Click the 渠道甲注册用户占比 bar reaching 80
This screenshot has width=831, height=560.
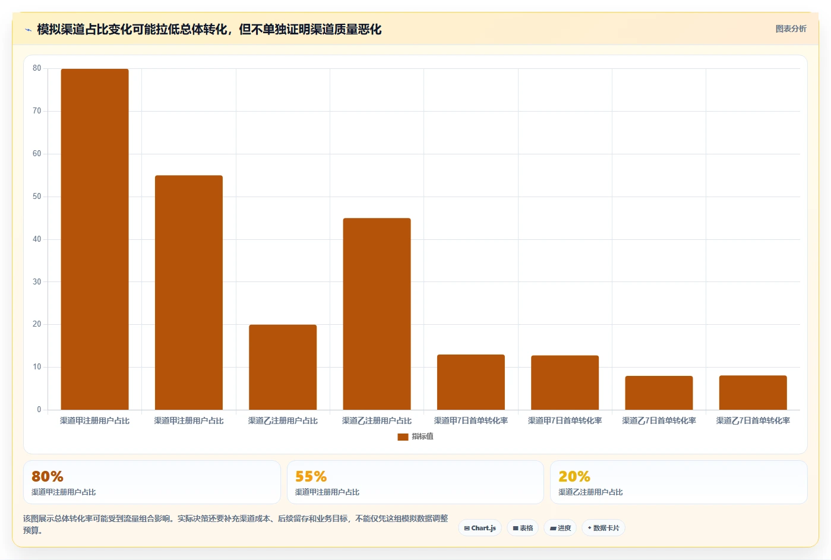(94, 239)
